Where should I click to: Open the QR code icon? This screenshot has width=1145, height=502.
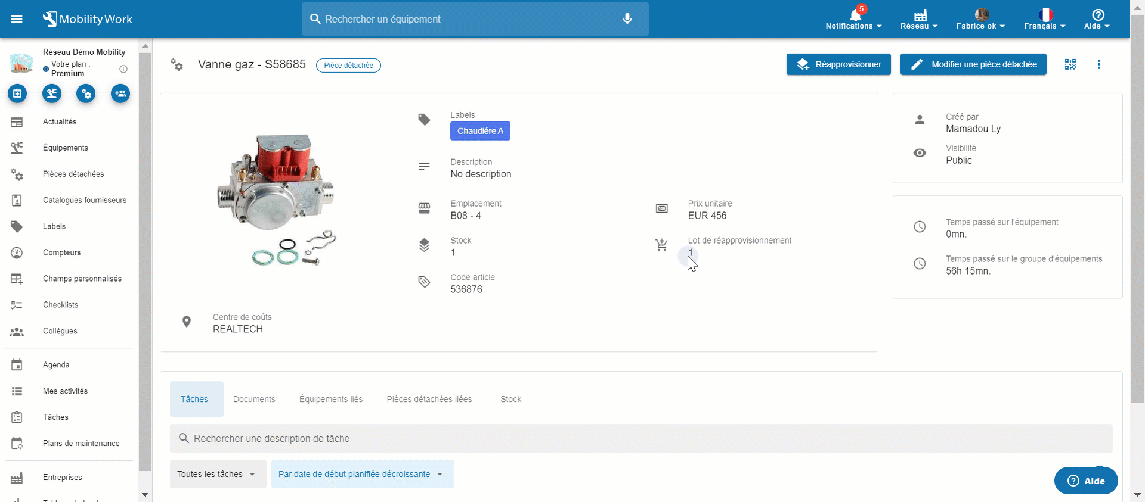1070,64
